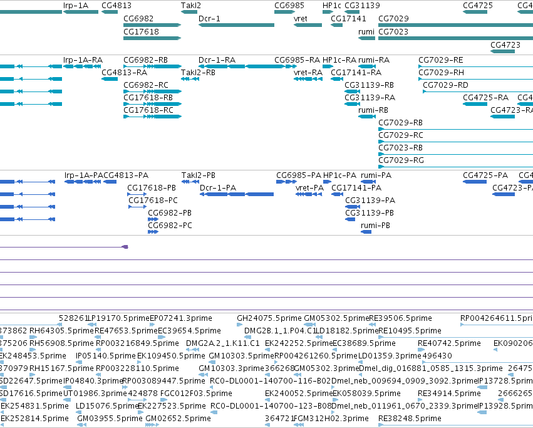
Task: Click the EST label "DMG2B.1_1.P04.C1"
Action: point(281,331)
